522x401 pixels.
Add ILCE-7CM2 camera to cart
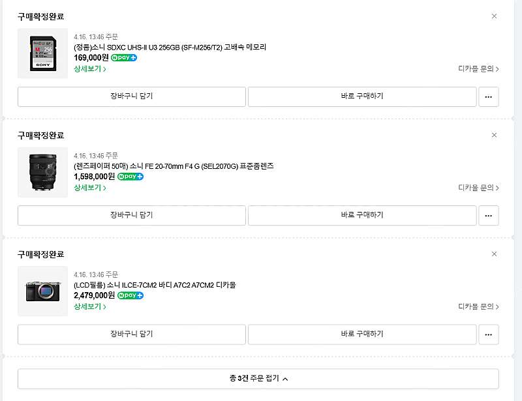pyautogui.click(x=132, y=334)
